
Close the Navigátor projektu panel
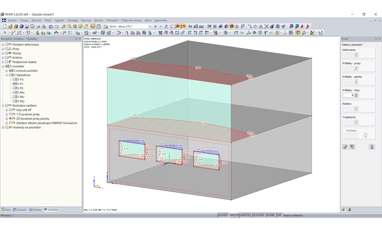tap(79, 39)
